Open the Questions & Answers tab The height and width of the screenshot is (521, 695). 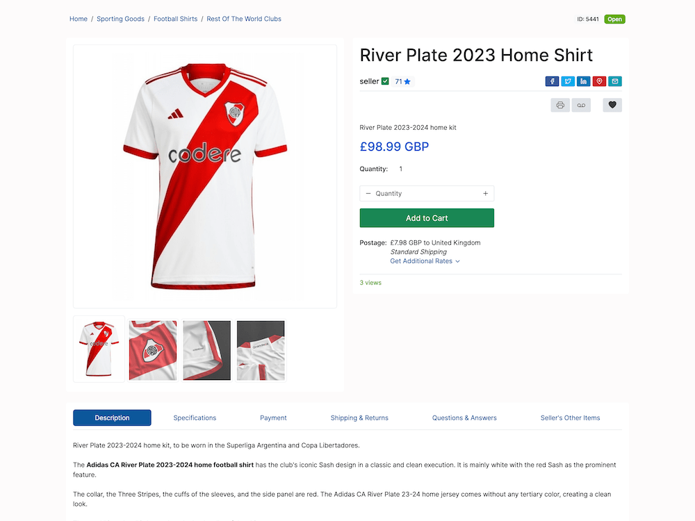464,417
